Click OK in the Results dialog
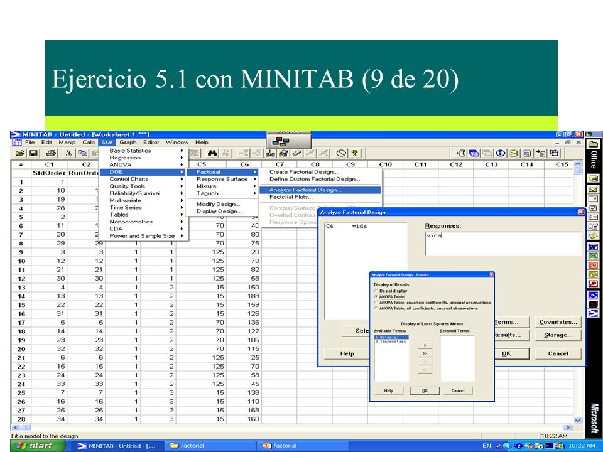 pyautogui.click(x=425, y=390)
